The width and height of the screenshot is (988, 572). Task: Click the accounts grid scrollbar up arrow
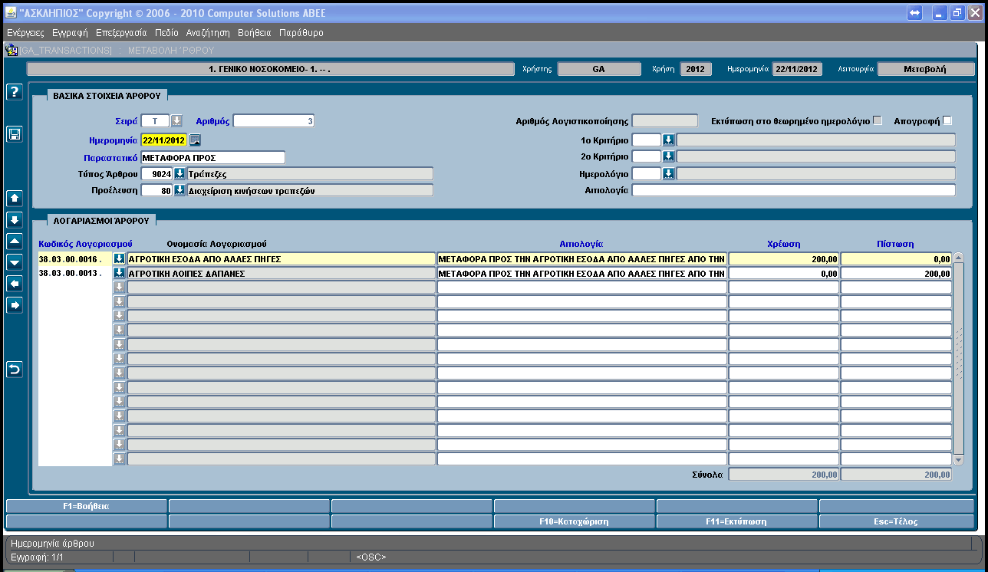tap(958, 258)
